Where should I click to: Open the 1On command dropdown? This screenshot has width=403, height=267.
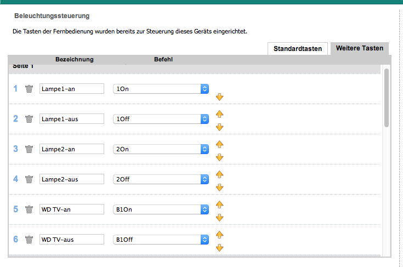click(x=161, y=89)
